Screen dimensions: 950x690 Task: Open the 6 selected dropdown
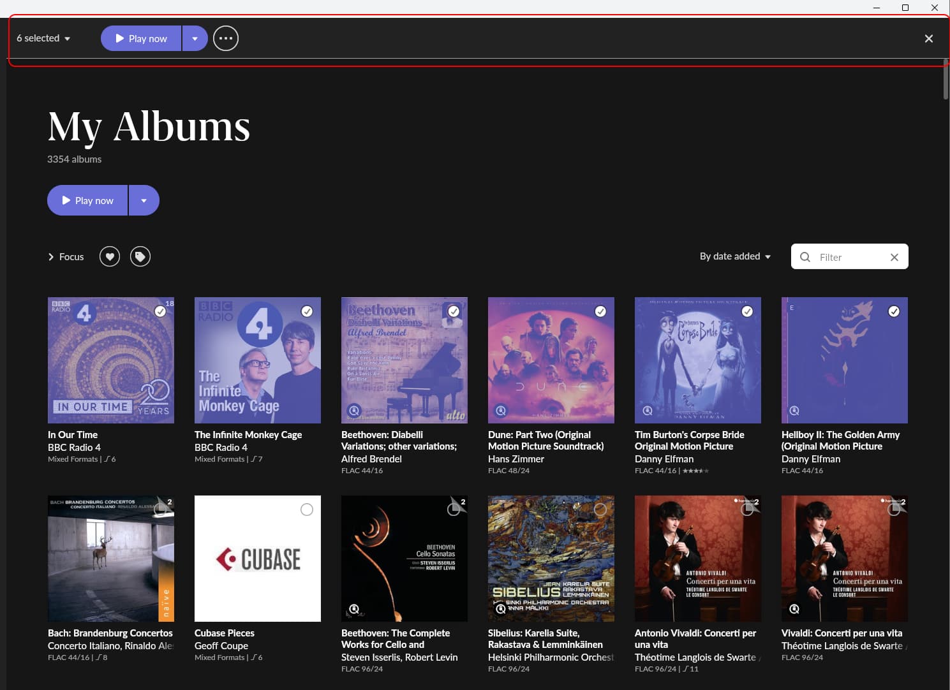[43, 38]
